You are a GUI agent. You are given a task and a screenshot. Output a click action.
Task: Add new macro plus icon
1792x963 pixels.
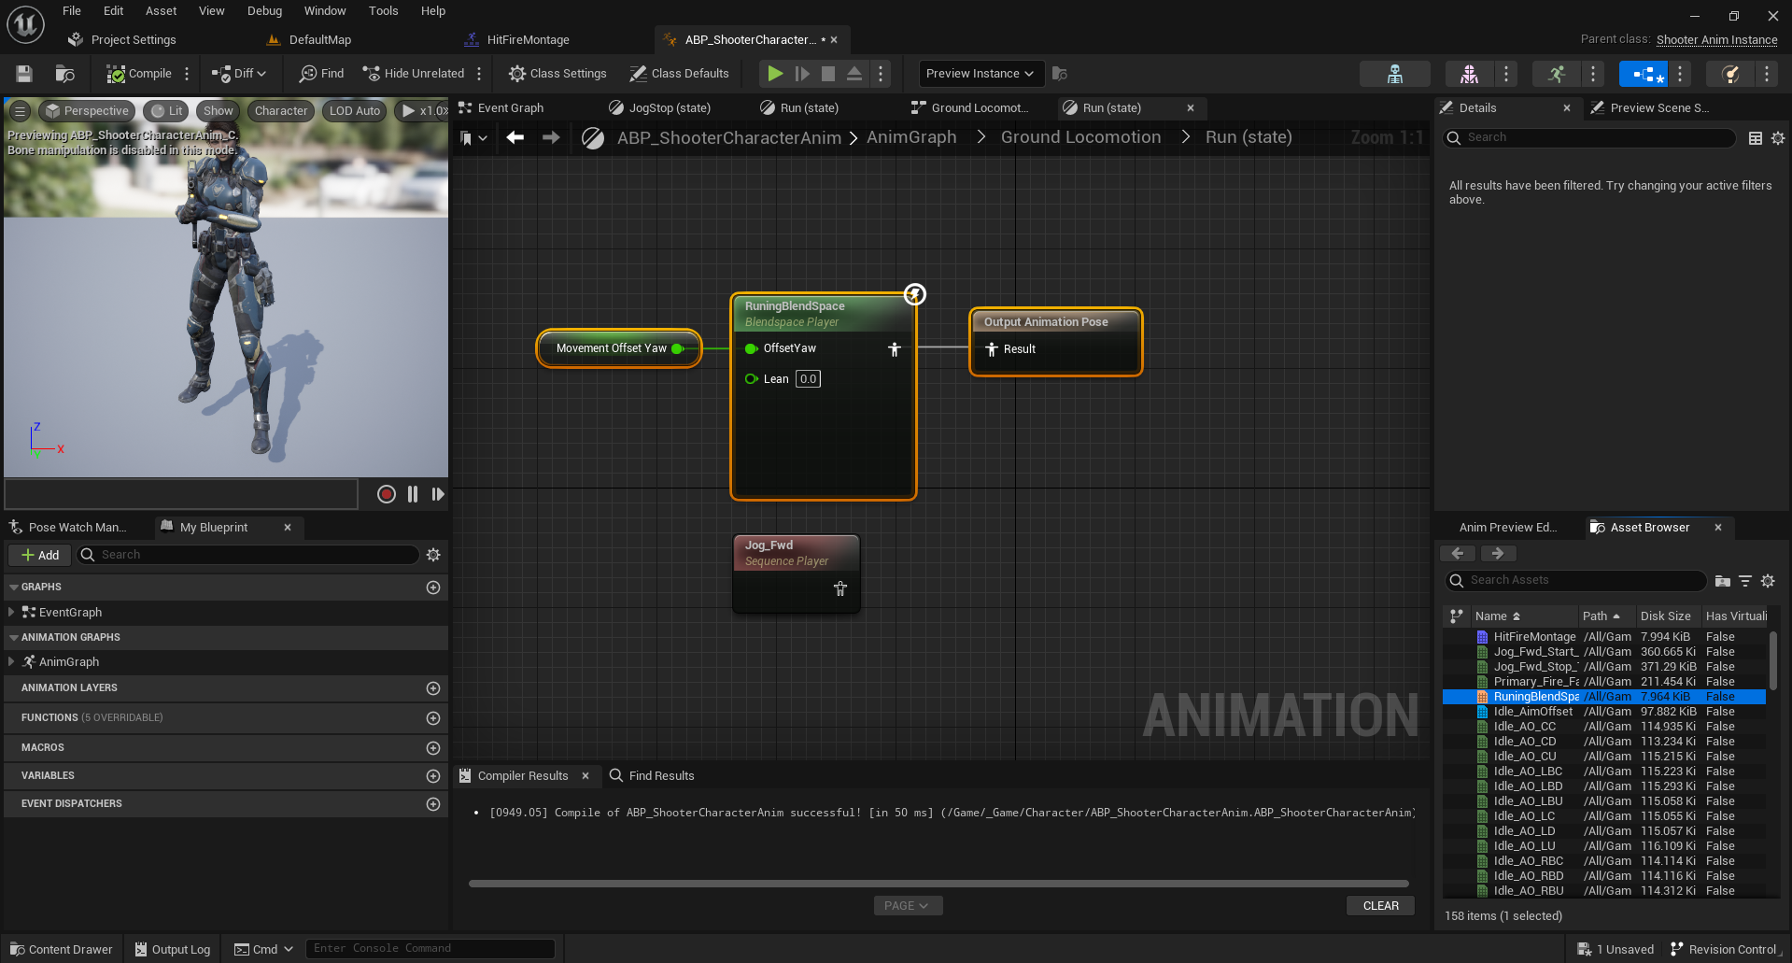point(433,748)
